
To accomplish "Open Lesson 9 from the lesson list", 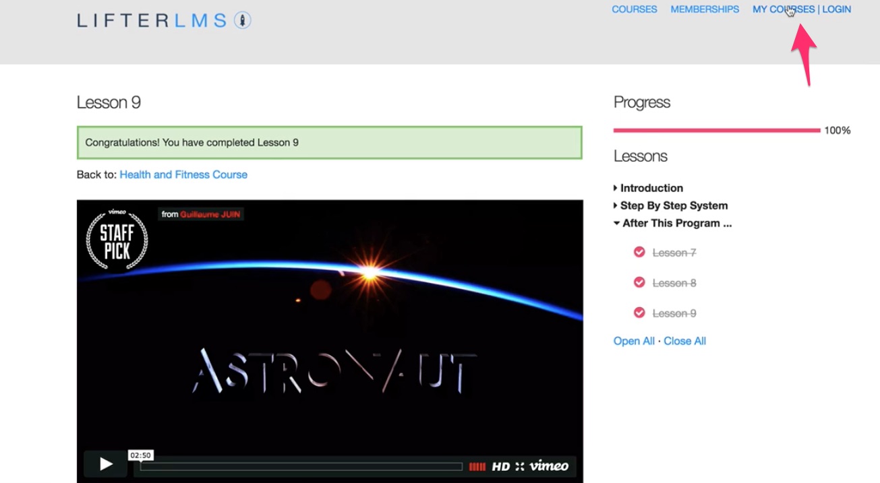I will [x=674, y=313].
